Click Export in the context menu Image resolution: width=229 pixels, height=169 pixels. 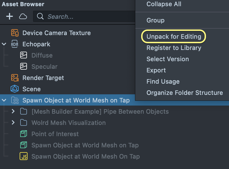(156, 70)
